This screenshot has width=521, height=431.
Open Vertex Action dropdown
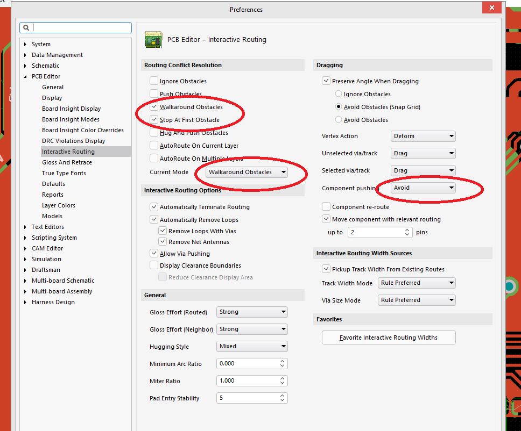(x=423, y=136)
